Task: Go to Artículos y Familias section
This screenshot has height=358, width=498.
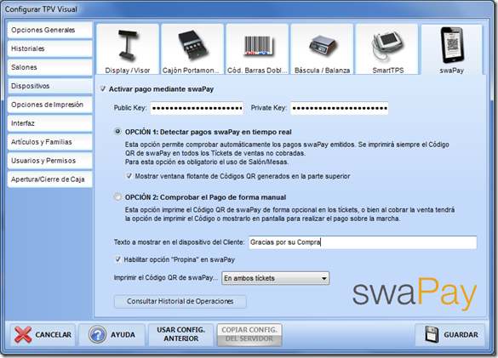Action: click(49, 142)
